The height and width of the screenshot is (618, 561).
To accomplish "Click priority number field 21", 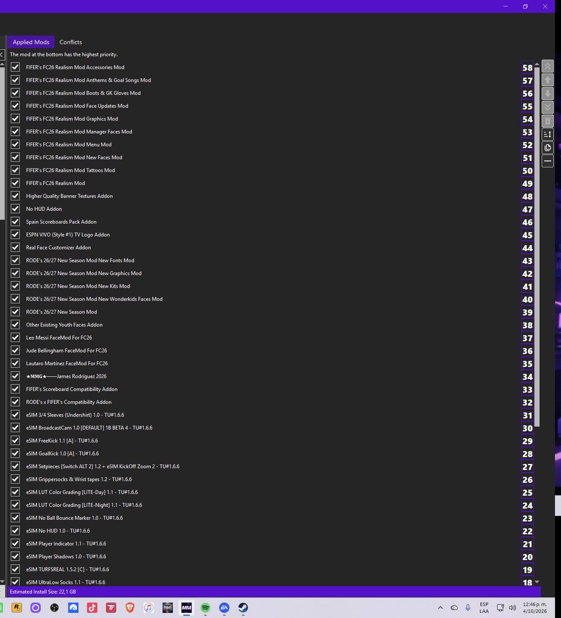I will tap(527, 544).
